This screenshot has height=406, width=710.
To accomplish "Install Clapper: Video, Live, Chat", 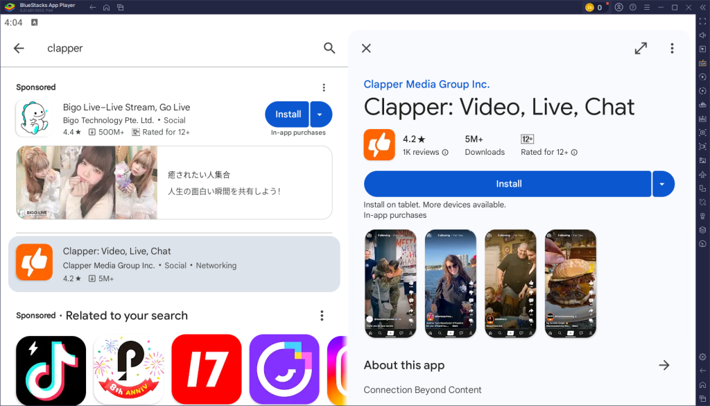I will pyautogui.click(x=508, y=184).
